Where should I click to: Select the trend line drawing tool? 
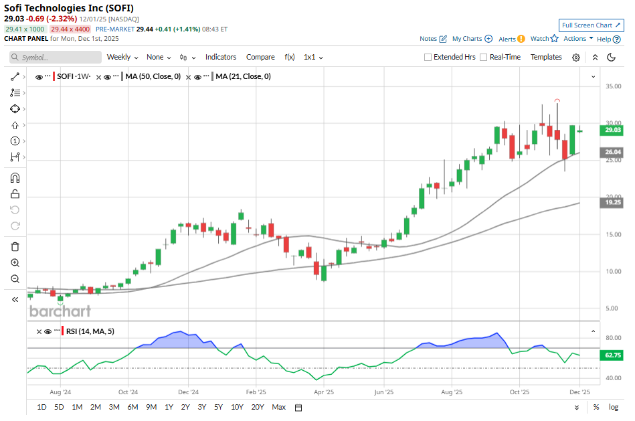pos(15,76)
